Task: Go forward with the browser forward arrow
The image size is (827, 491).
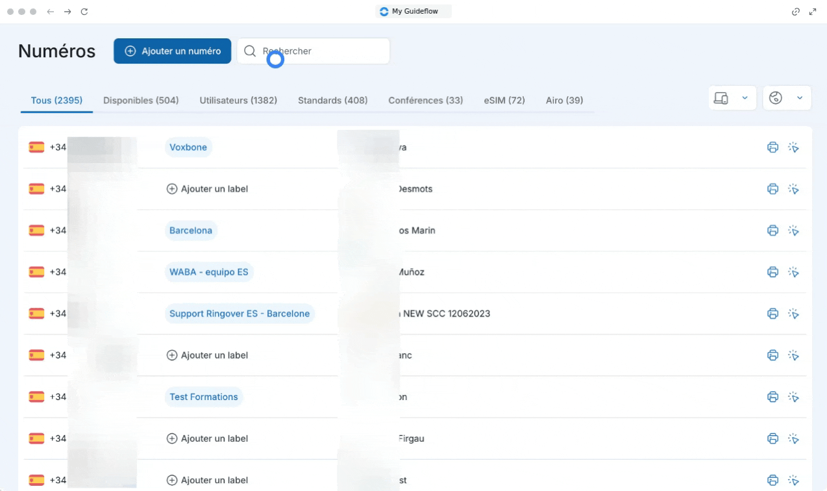Action: click(68, 12)
